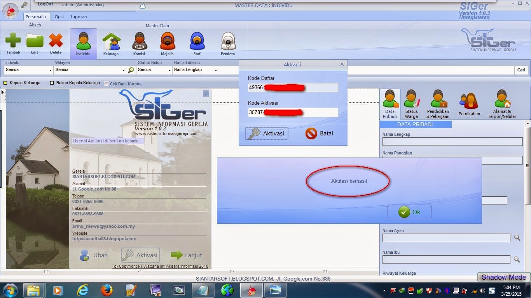The height and width of the screenshot is (298, 531).
Task: Open Windows Media Player from taskbar
Action: [x=58, y=290]
